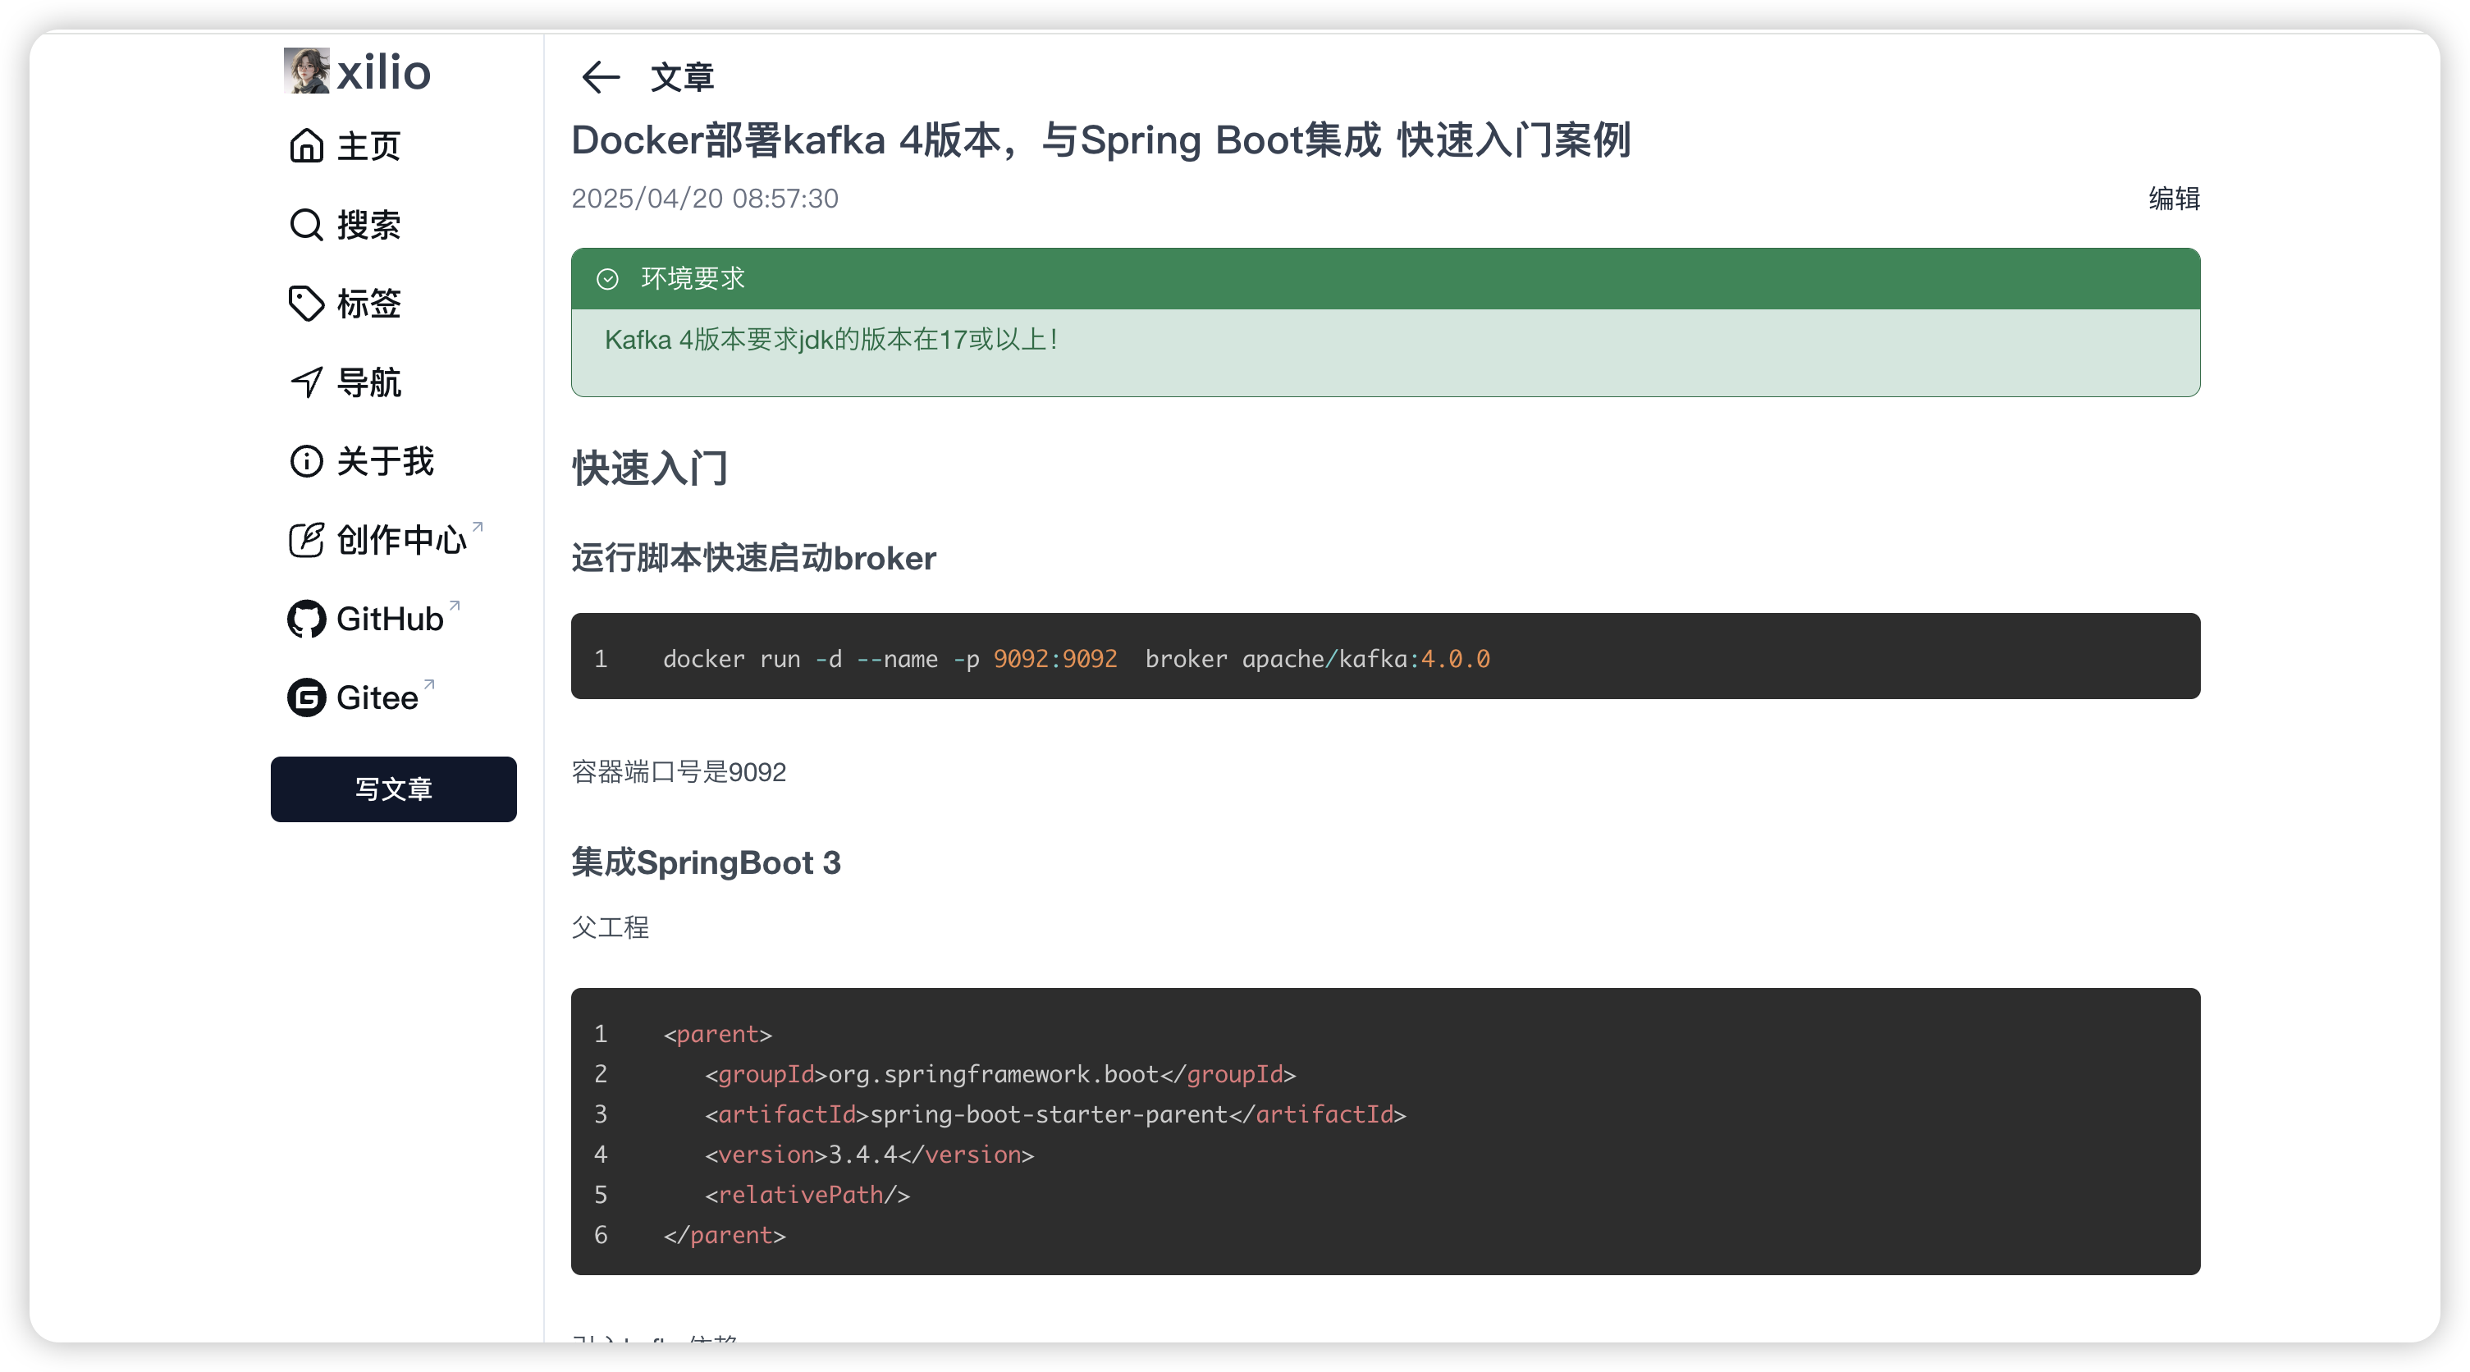Click the xilio site title text
Image resolution: width=2470 pixels, height=1372 pixels.
[383, 72]
